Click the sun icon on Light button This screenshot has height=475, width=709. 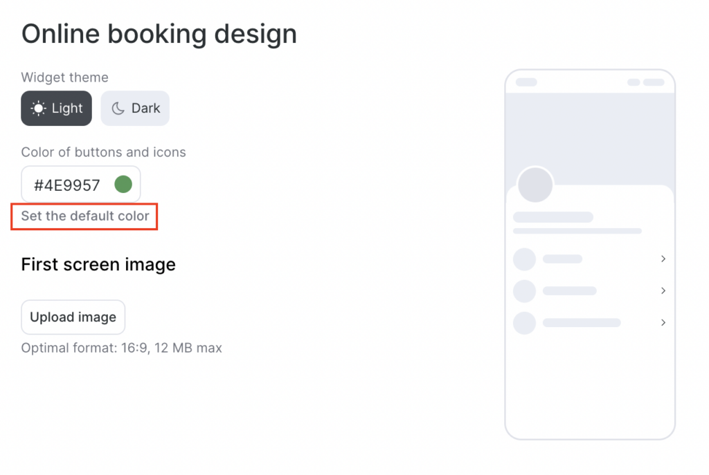coord(39,109)
